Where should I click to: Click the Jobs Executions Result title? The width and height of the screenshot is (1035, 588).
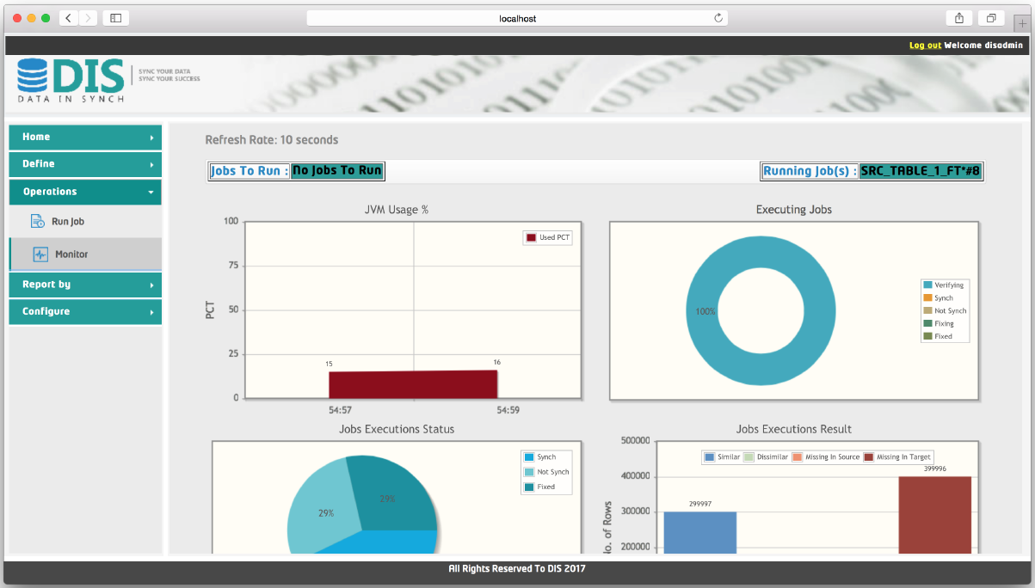click(x=794, y=429)
